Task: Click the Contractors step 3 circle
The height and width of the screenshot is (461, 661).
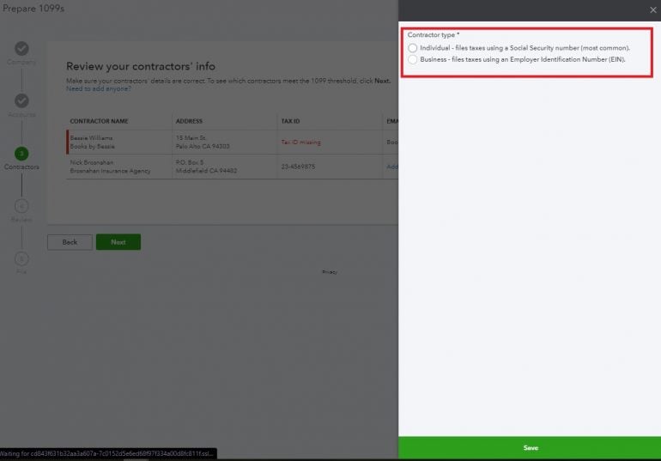Action: (x=21, y=154)
